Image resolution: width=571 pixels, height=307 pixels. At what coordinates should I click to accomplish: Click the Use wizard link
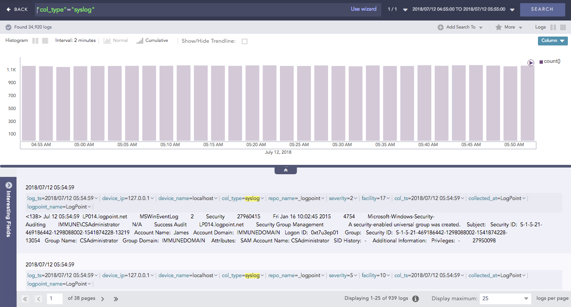363,9
